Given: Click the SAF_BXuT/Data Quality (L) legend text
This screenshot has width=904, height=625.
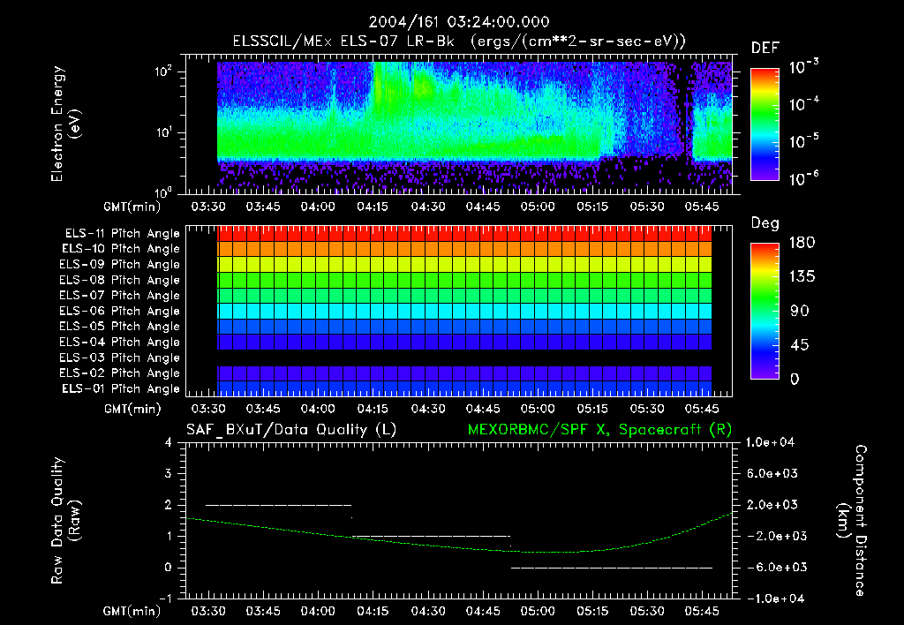Looking at the screenshot, I should point(291,430).
